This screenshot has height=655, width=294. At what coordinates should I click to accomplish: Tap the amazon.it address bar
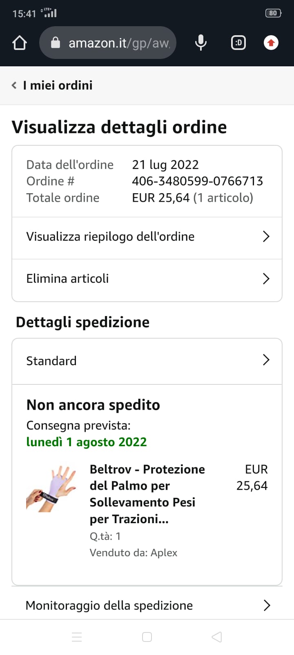118,43
